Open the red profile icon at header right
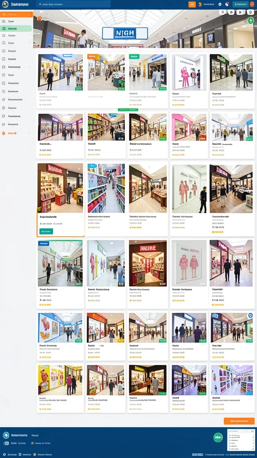Viewport: 257px width, 458px height. (252, 4)
